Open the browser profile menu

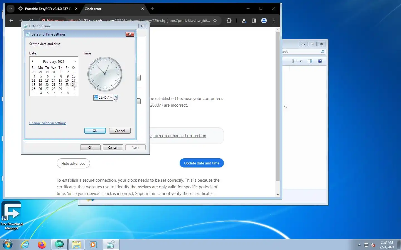pos(264,21)
